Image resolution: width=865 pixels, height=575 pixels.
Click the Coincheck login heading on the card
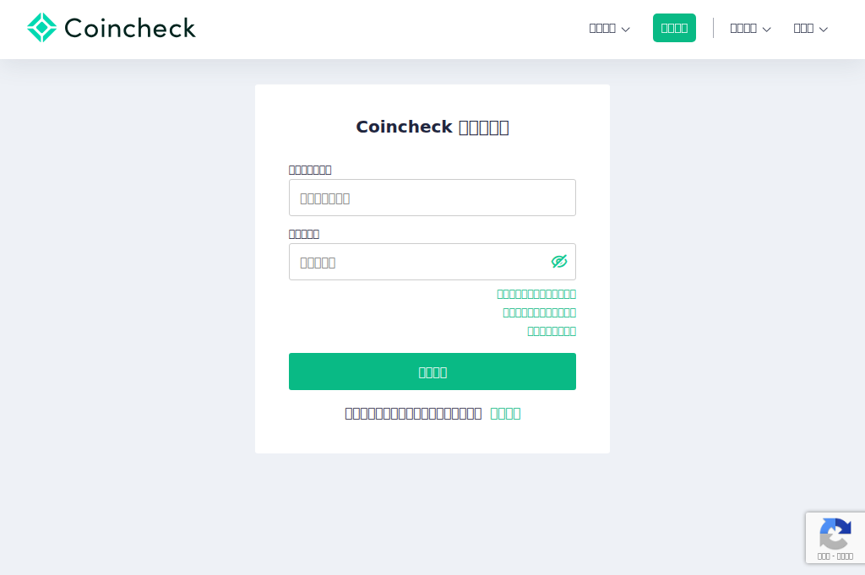[432, 127]
